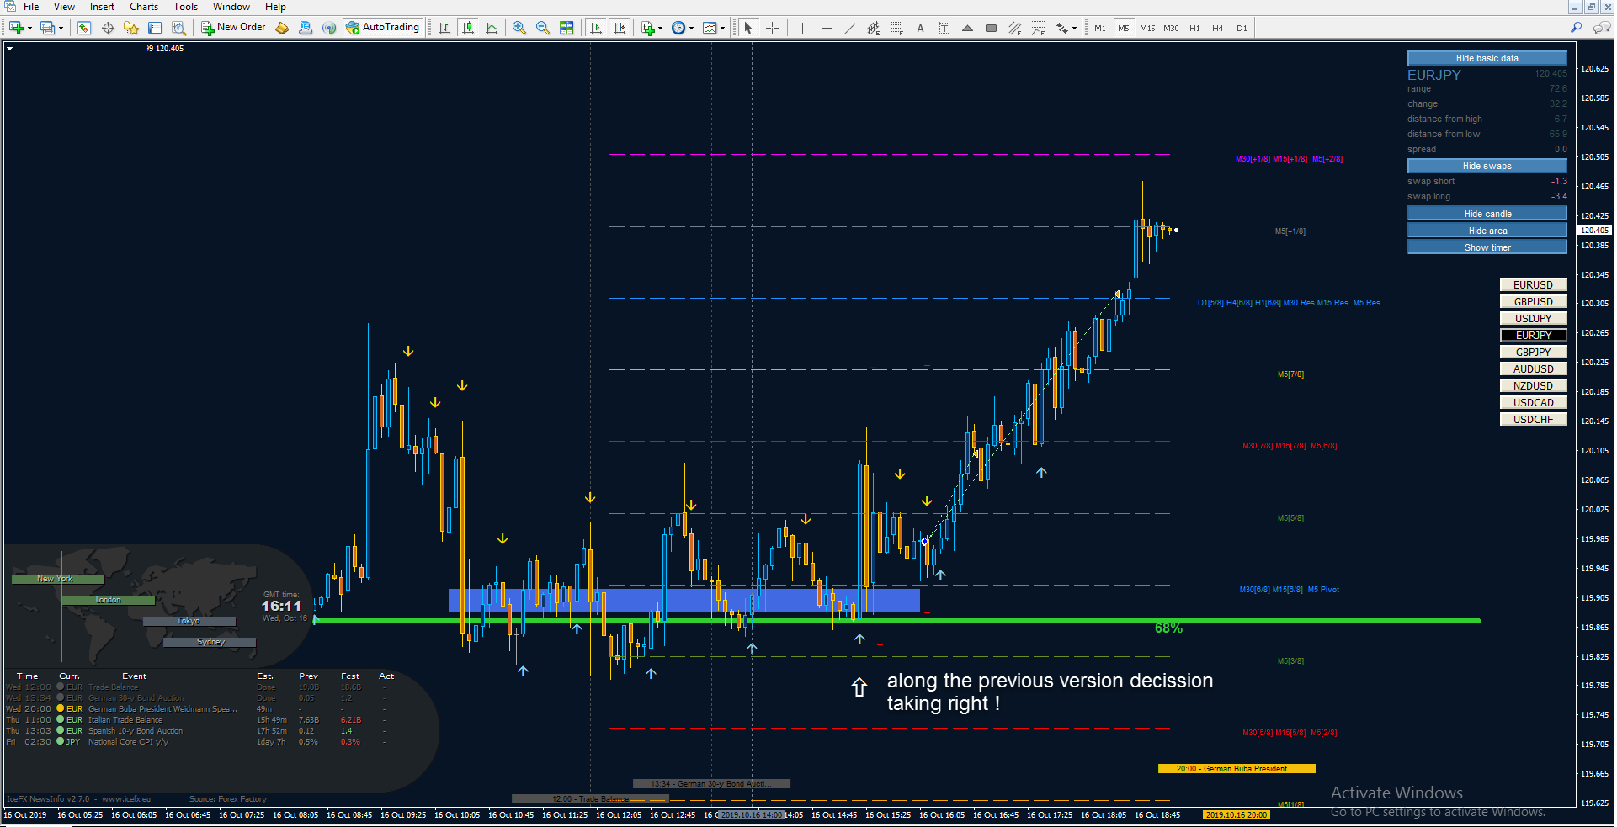Open the Strategy Tester icon
1617x827 pixels.
(178, 28)
